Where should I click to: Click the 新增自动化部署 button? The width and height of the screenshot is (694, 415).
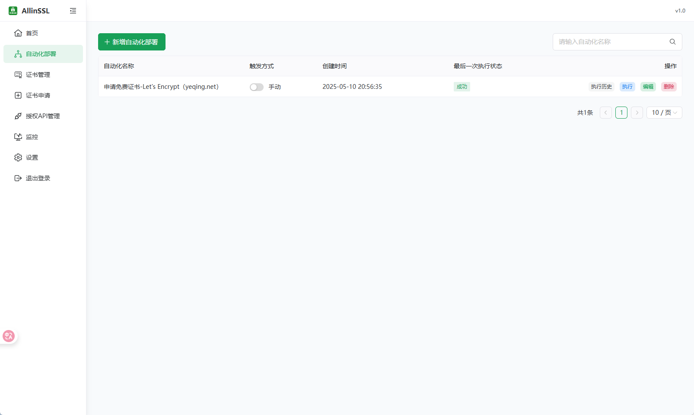[132, 42]
